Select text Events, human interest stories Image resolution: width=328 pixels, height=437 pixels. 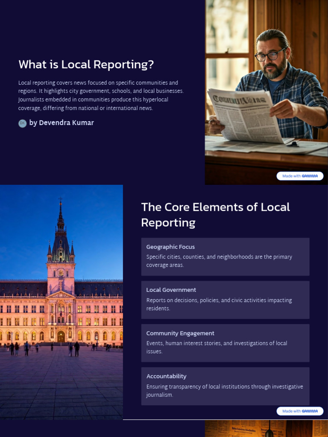pyautogui.click(x=184, y=343)
